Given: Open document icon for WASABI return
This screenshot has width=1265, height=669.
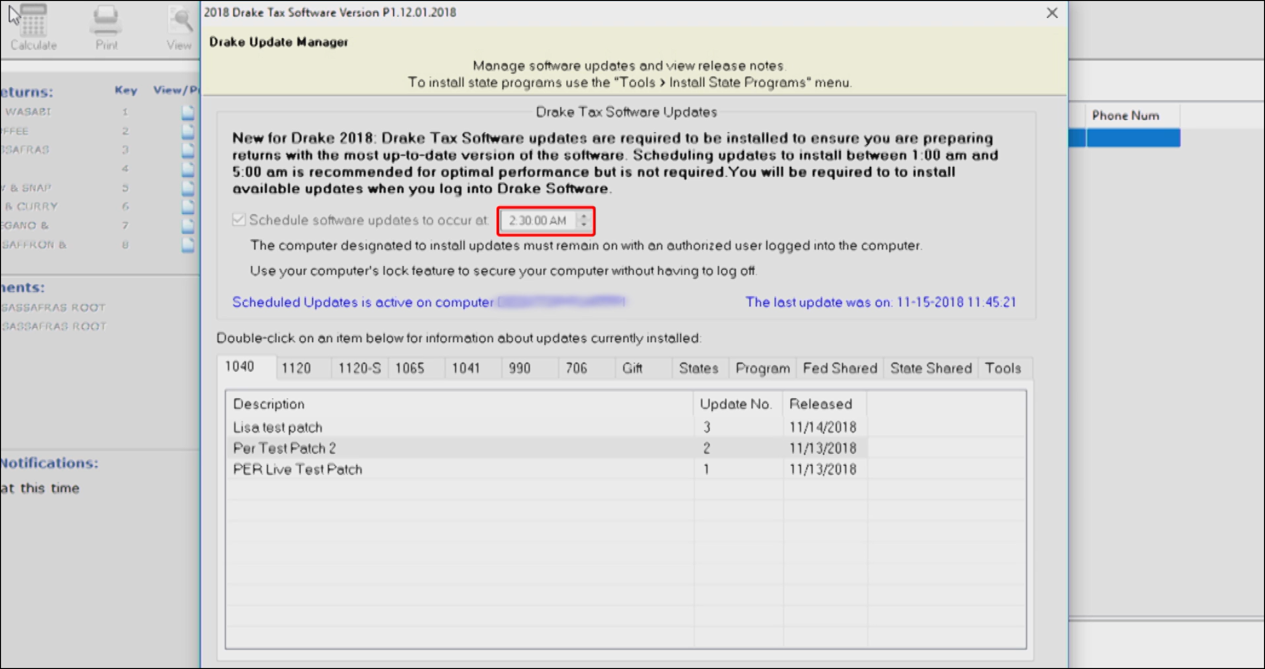Looking at the screenshot, I should coord(188,112).
